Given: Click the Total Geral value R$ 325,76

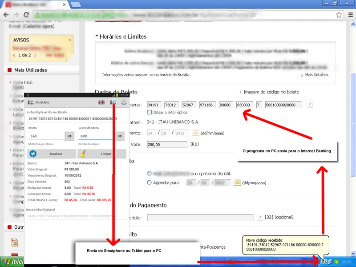Looking at the screenshot, I should pos(104,200).
